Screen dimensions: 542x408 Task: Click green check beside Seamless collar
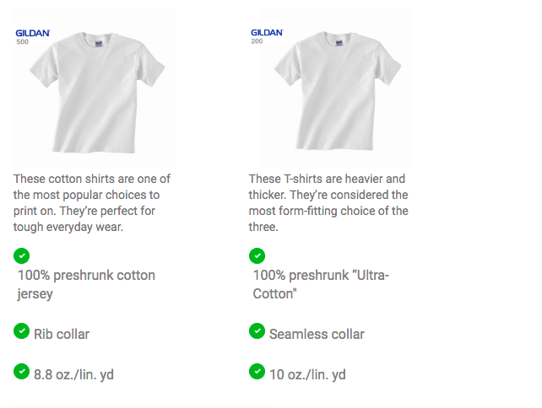(x=257, y=331)
